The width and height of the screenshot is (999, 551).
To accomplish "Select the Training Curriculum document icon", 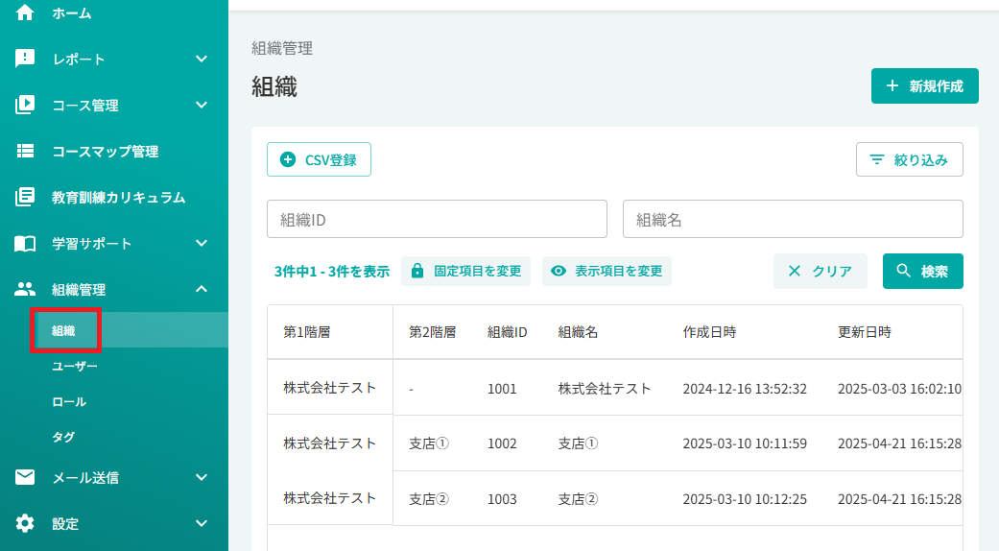I will [25, 197].
